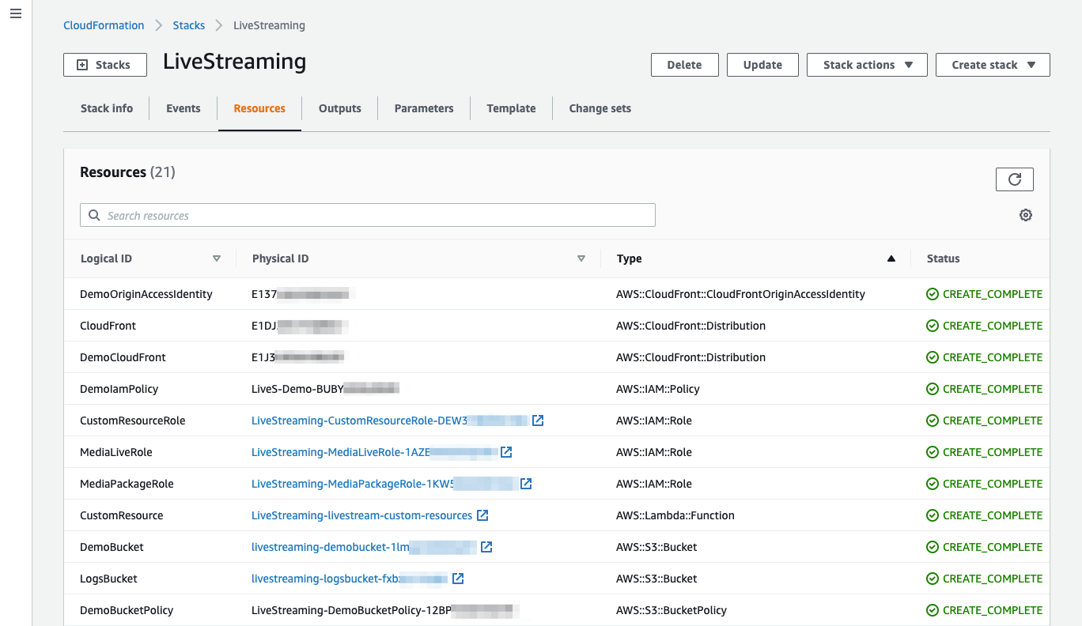Switch to the Events tab
Screen dimensions: 1082x626
tap(183, 108)
